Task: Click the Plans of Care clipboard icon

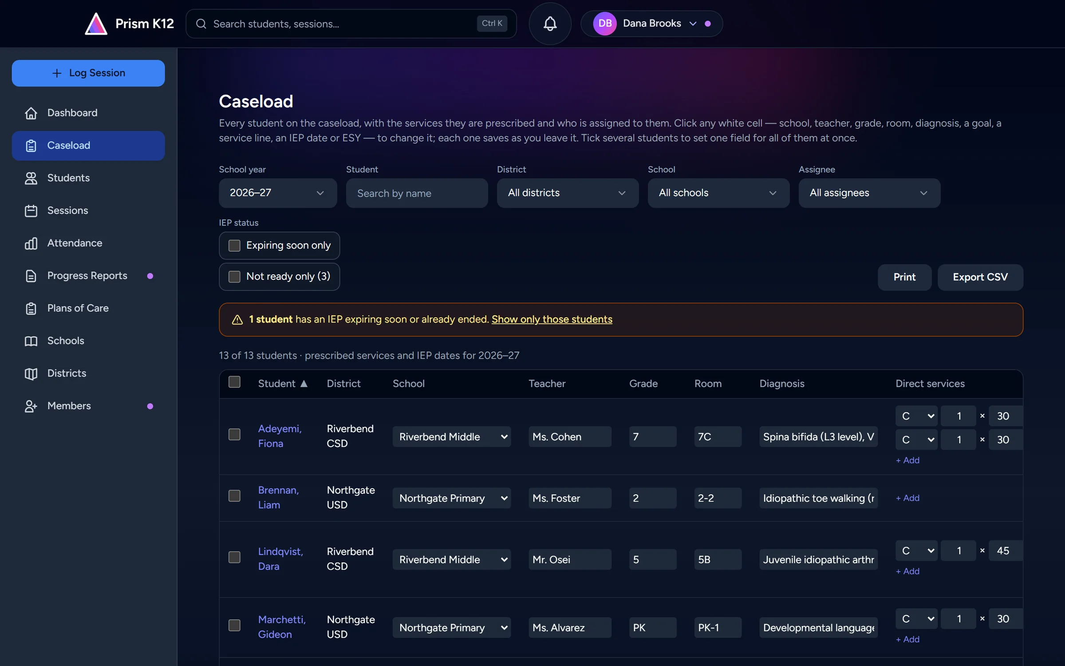Action: [x=31, y=308]
